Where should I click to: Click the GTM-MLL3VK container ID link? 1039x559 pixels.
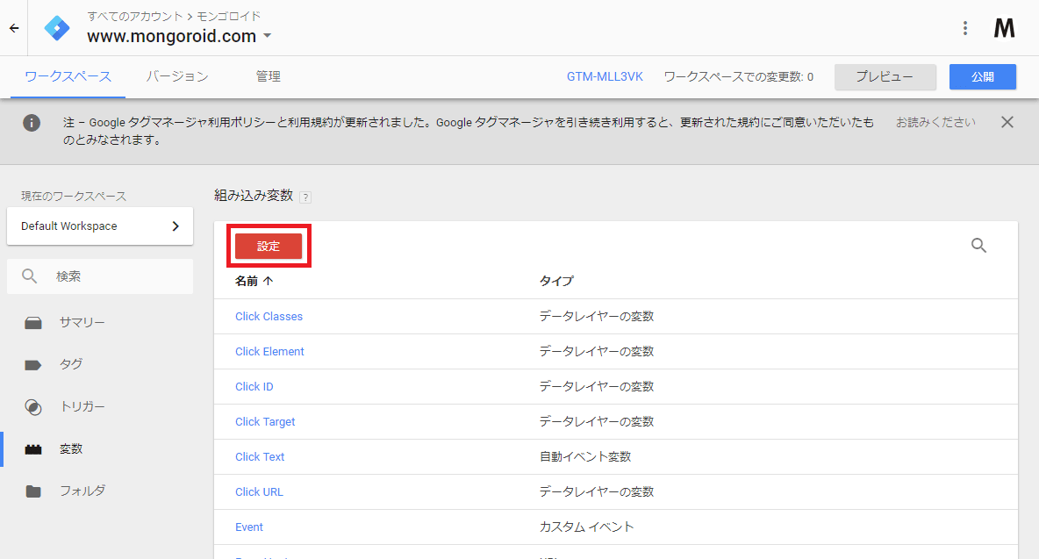605,77
